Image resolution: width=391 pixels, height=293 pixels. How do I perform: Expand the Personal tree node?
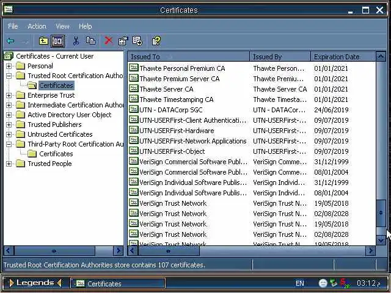pos(9,66)
